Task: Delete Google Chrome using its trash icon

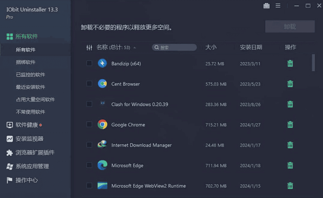Action: [x=290, y=125]
